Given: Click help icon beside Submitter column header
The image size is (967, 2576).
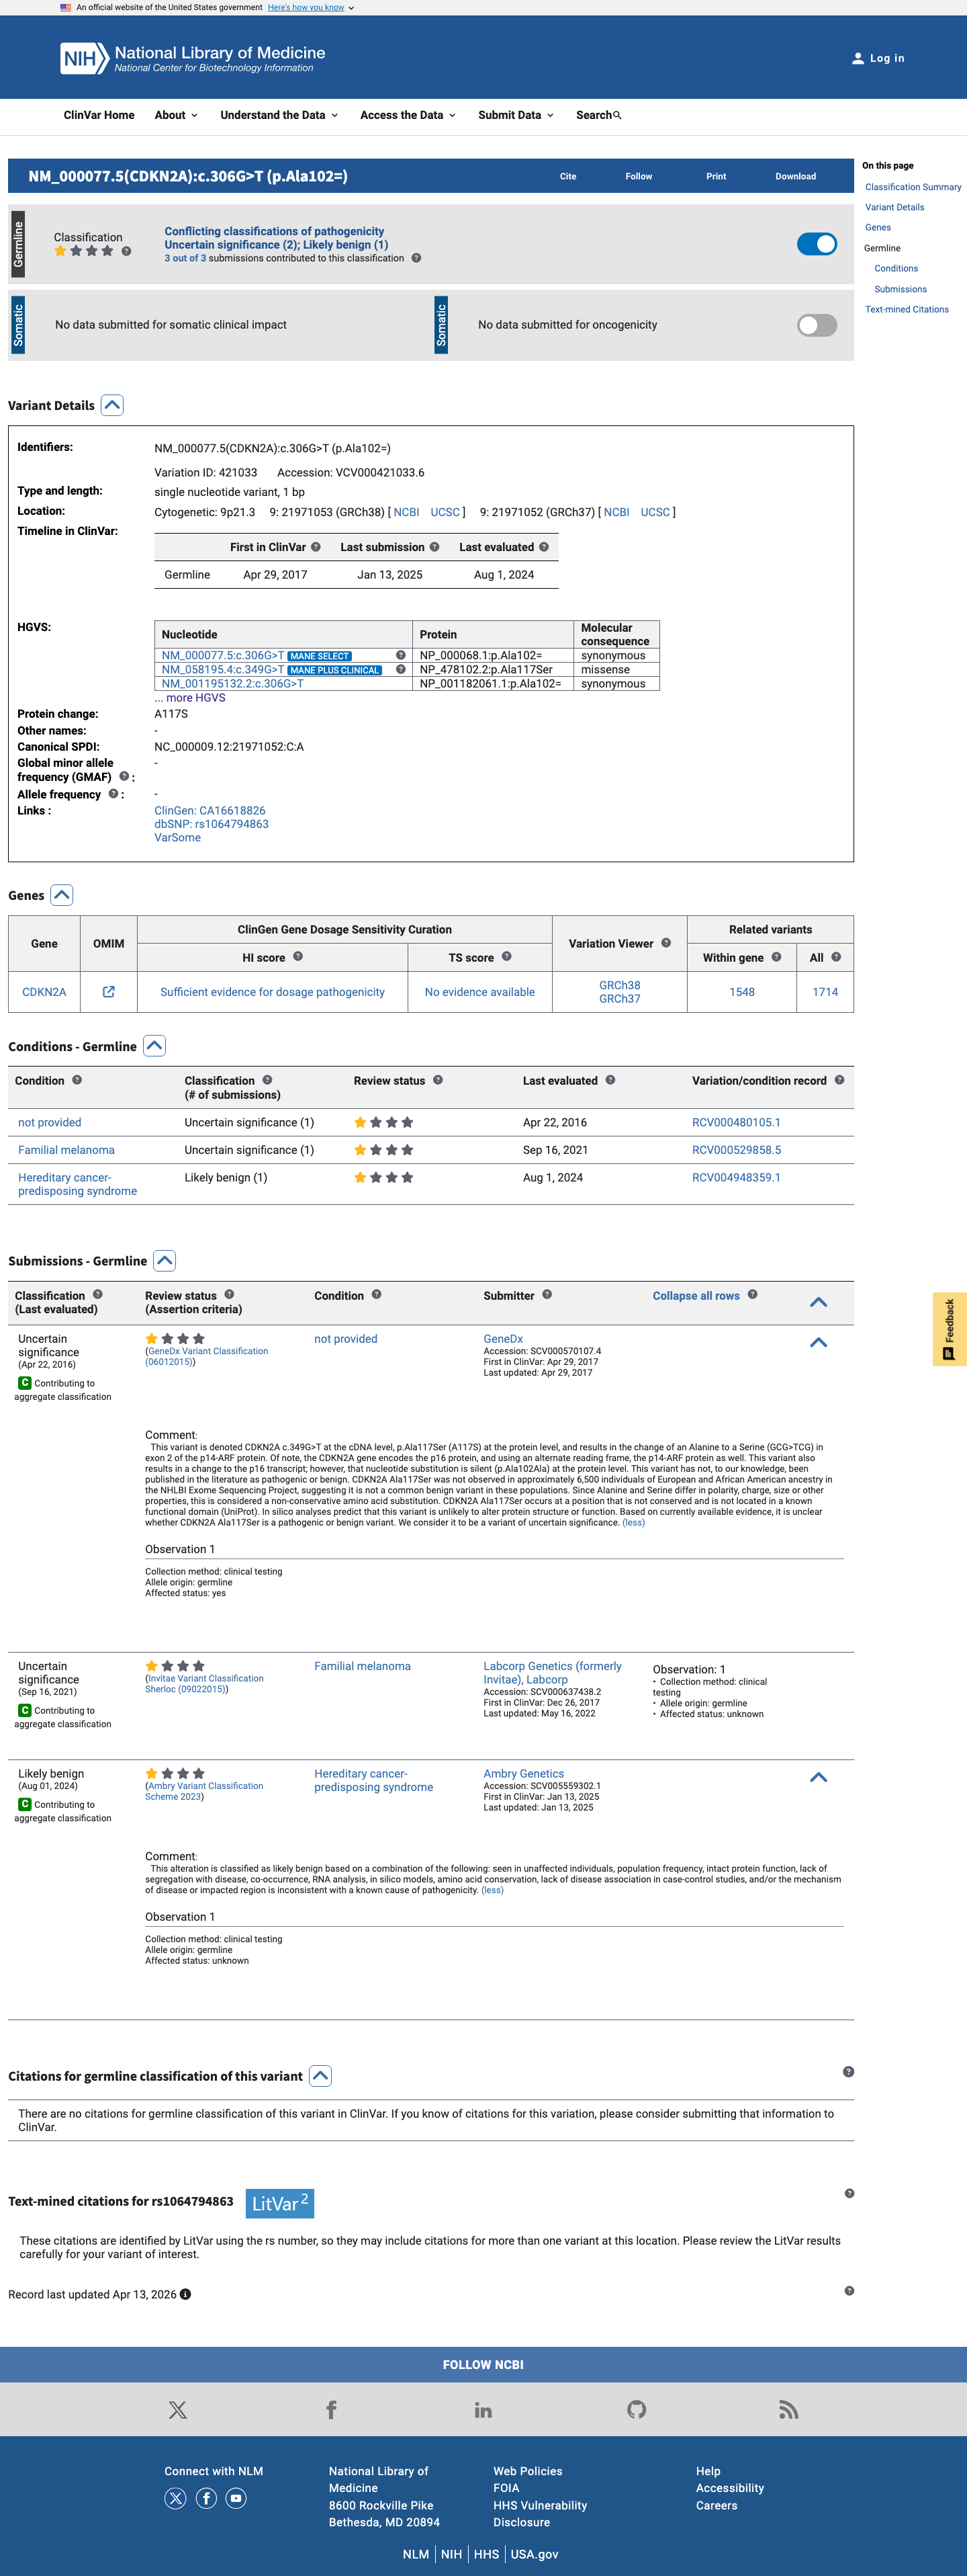Looking at the screenshot, I should point(547,1295).
